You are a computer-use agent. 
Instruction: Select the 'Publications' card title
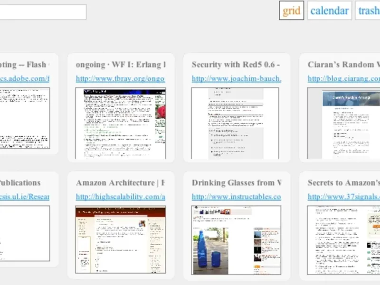pos(20,183)
